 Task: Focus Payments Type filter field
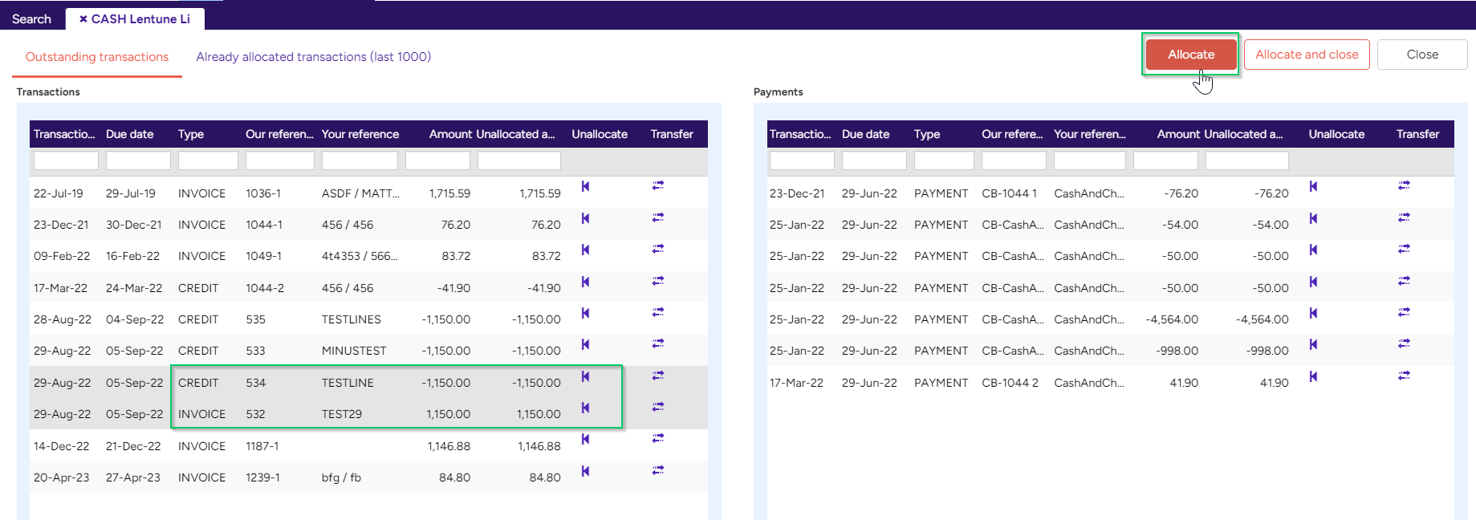click(x=944, y=160)
